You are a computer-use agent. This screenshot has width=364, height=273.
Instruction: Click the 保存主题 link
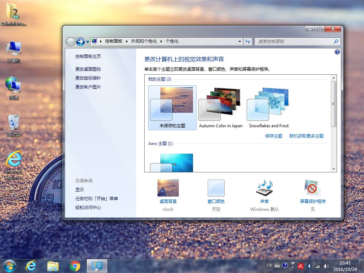click(x=274, y=136)
